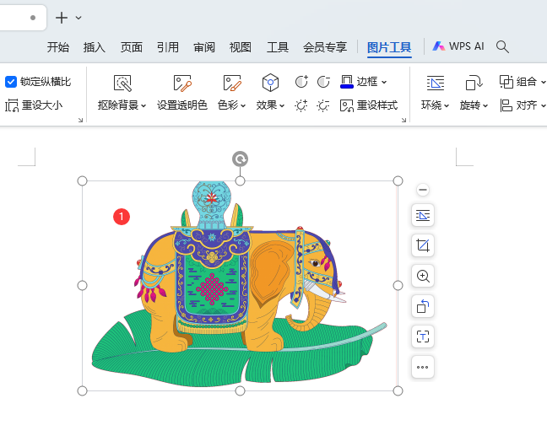Click the decrease brightness sun icon

point(323,105)
